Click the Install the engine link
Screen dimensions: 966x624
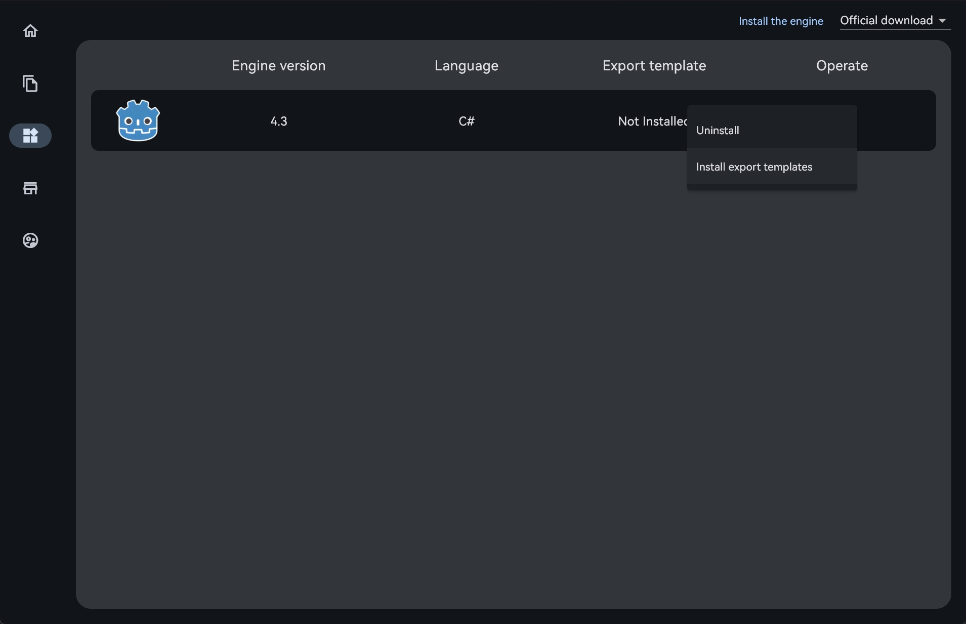pos(781,21)
